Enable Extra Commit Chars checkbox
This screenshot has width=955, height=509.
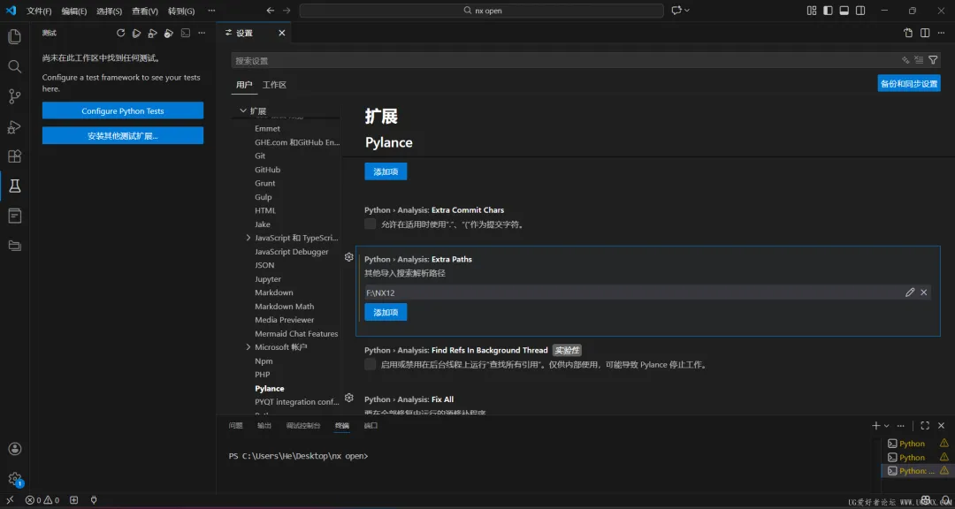(371, 224)
